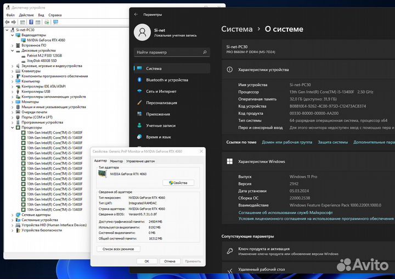Viewport: 395px width, 279px height.
Task: Collapse the Процессоры branch arrow
Action: (12, 127)
